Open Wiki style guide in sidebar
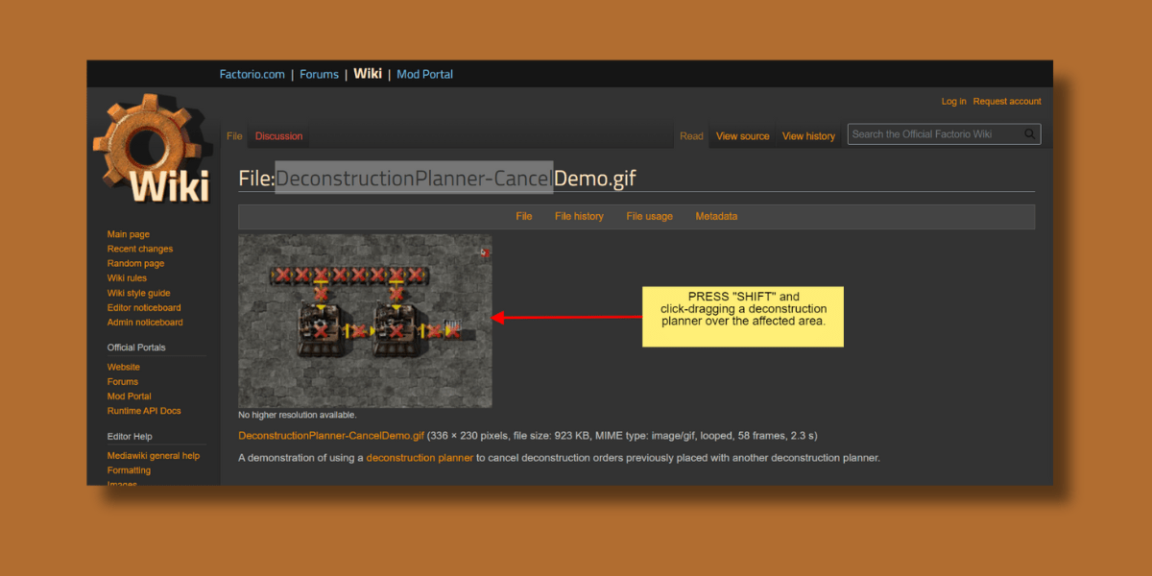The width and height of the screenshot is (1152, 576). pyautogui.click(x=138, y=293)
